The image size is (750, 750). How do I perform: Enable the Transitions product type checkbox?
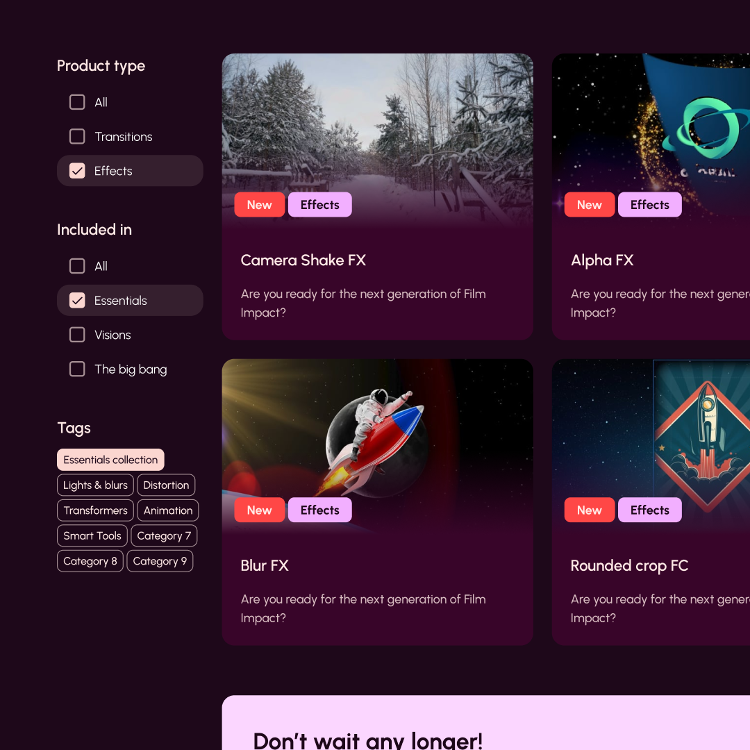point(77,136)
